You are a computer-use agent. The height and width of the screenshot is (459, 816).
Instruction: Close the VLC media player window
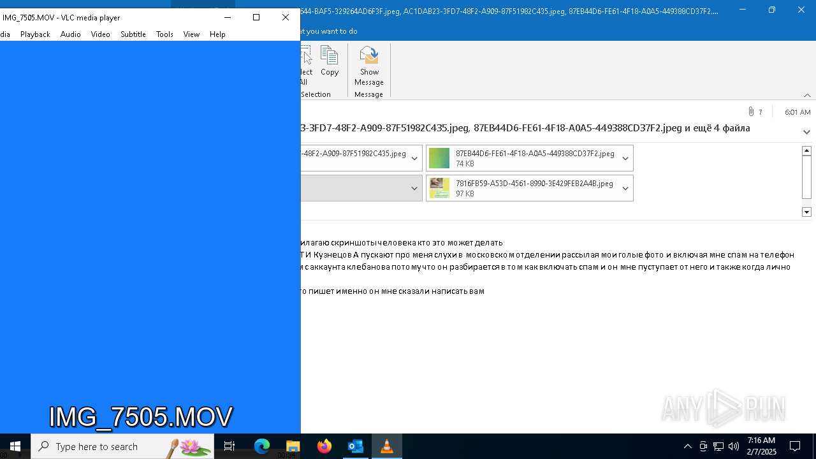click(286, 17)
